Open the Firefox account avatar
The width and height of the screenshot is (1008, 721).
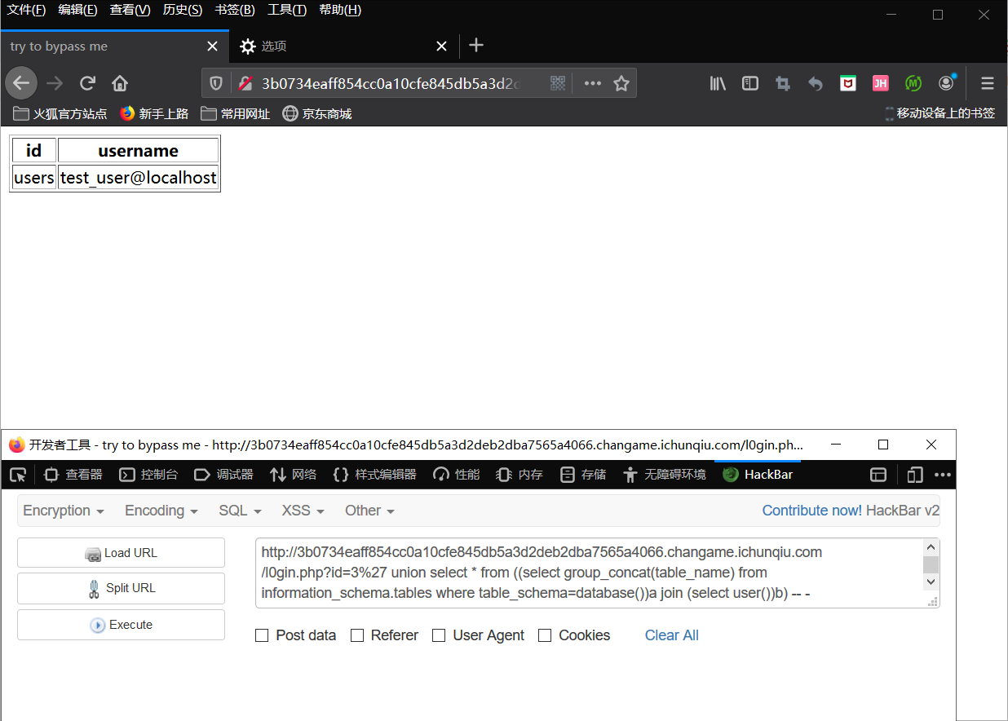946,83
